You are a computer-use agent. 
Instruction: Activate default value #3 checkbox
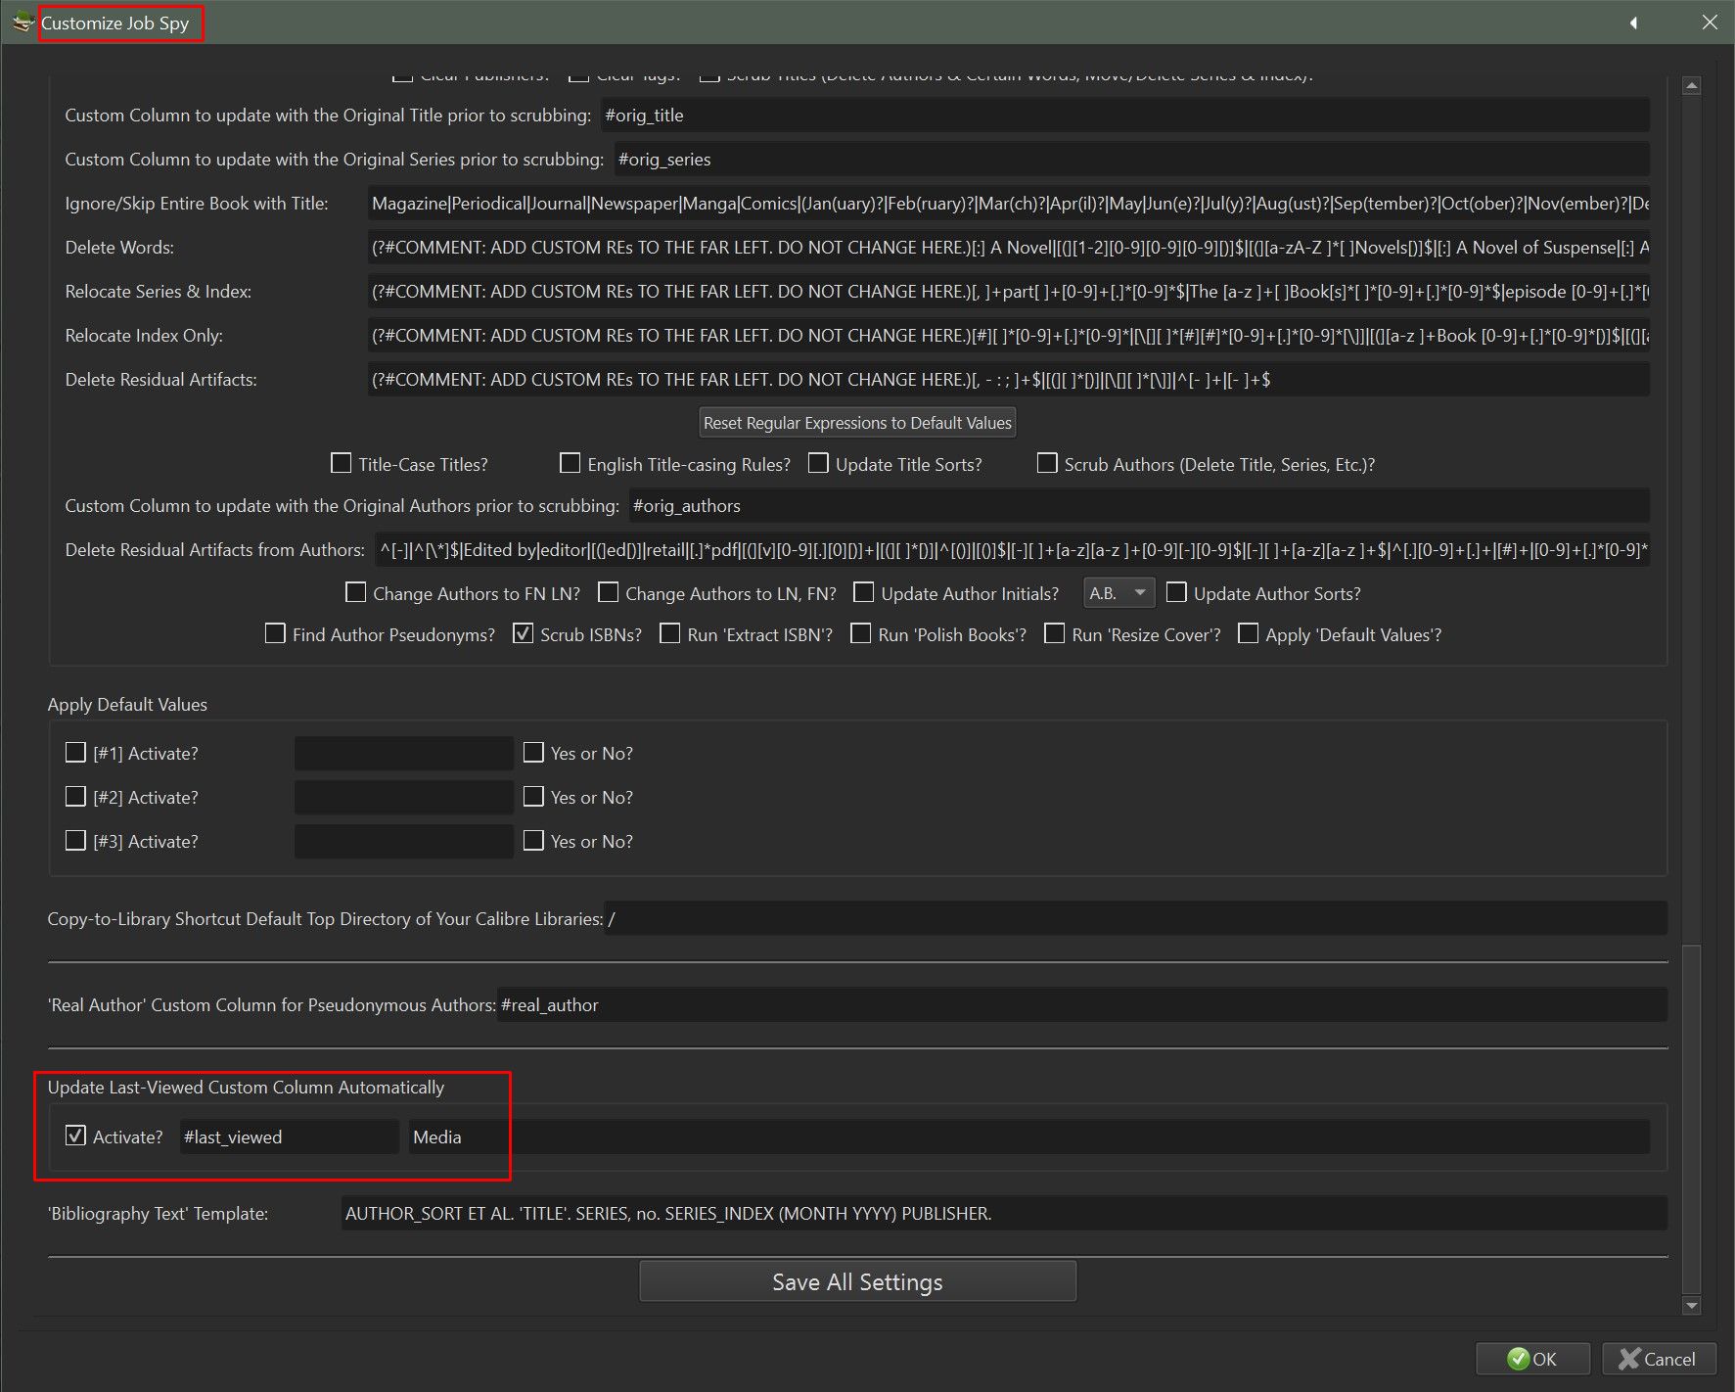(x=75, y=841)
